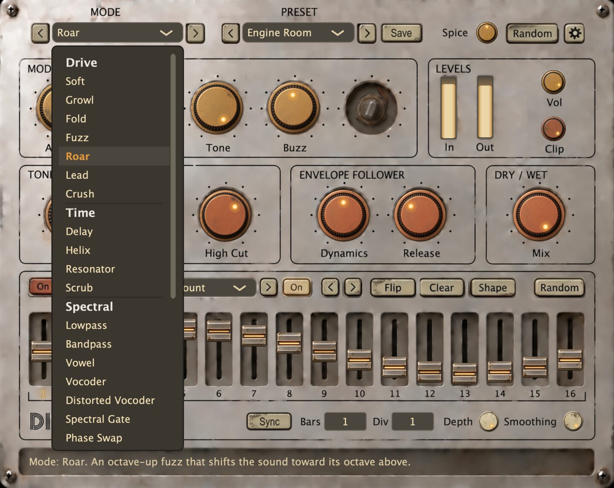Select Bandpass mode
This screenshot has height=488, width=614.
pos(114,344)
